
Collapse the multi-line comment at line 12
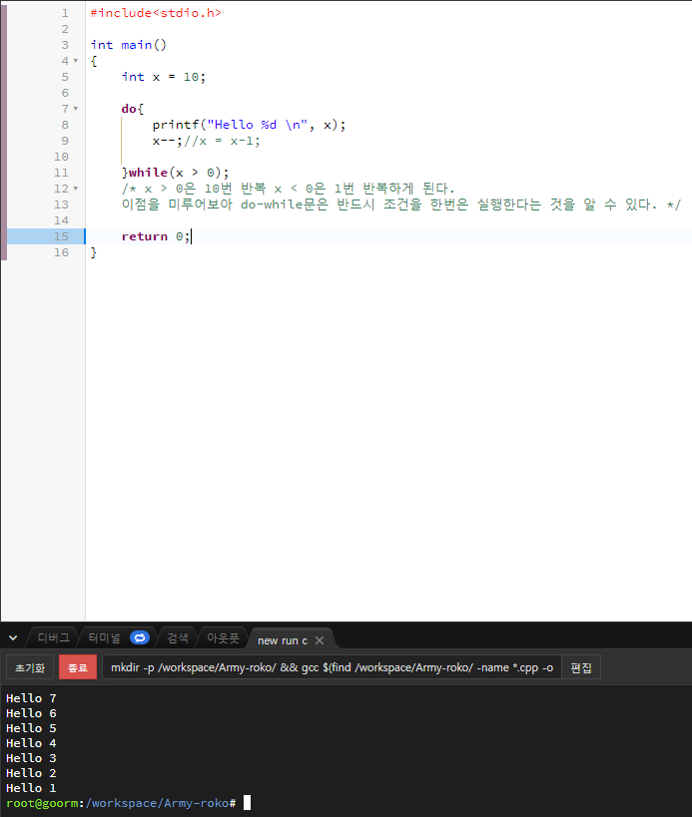tap(76, 189)
